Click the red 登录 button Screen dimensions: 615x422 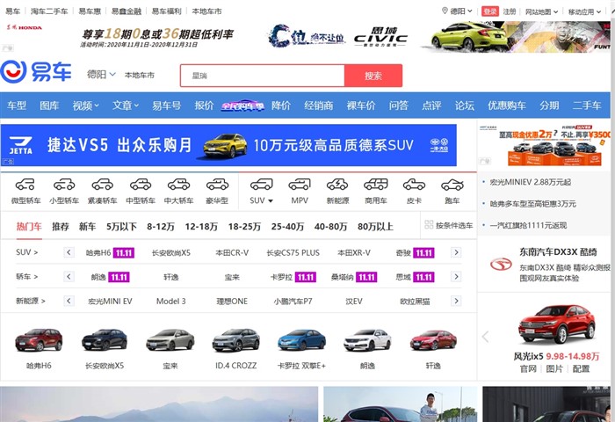(x=490, y=11)
